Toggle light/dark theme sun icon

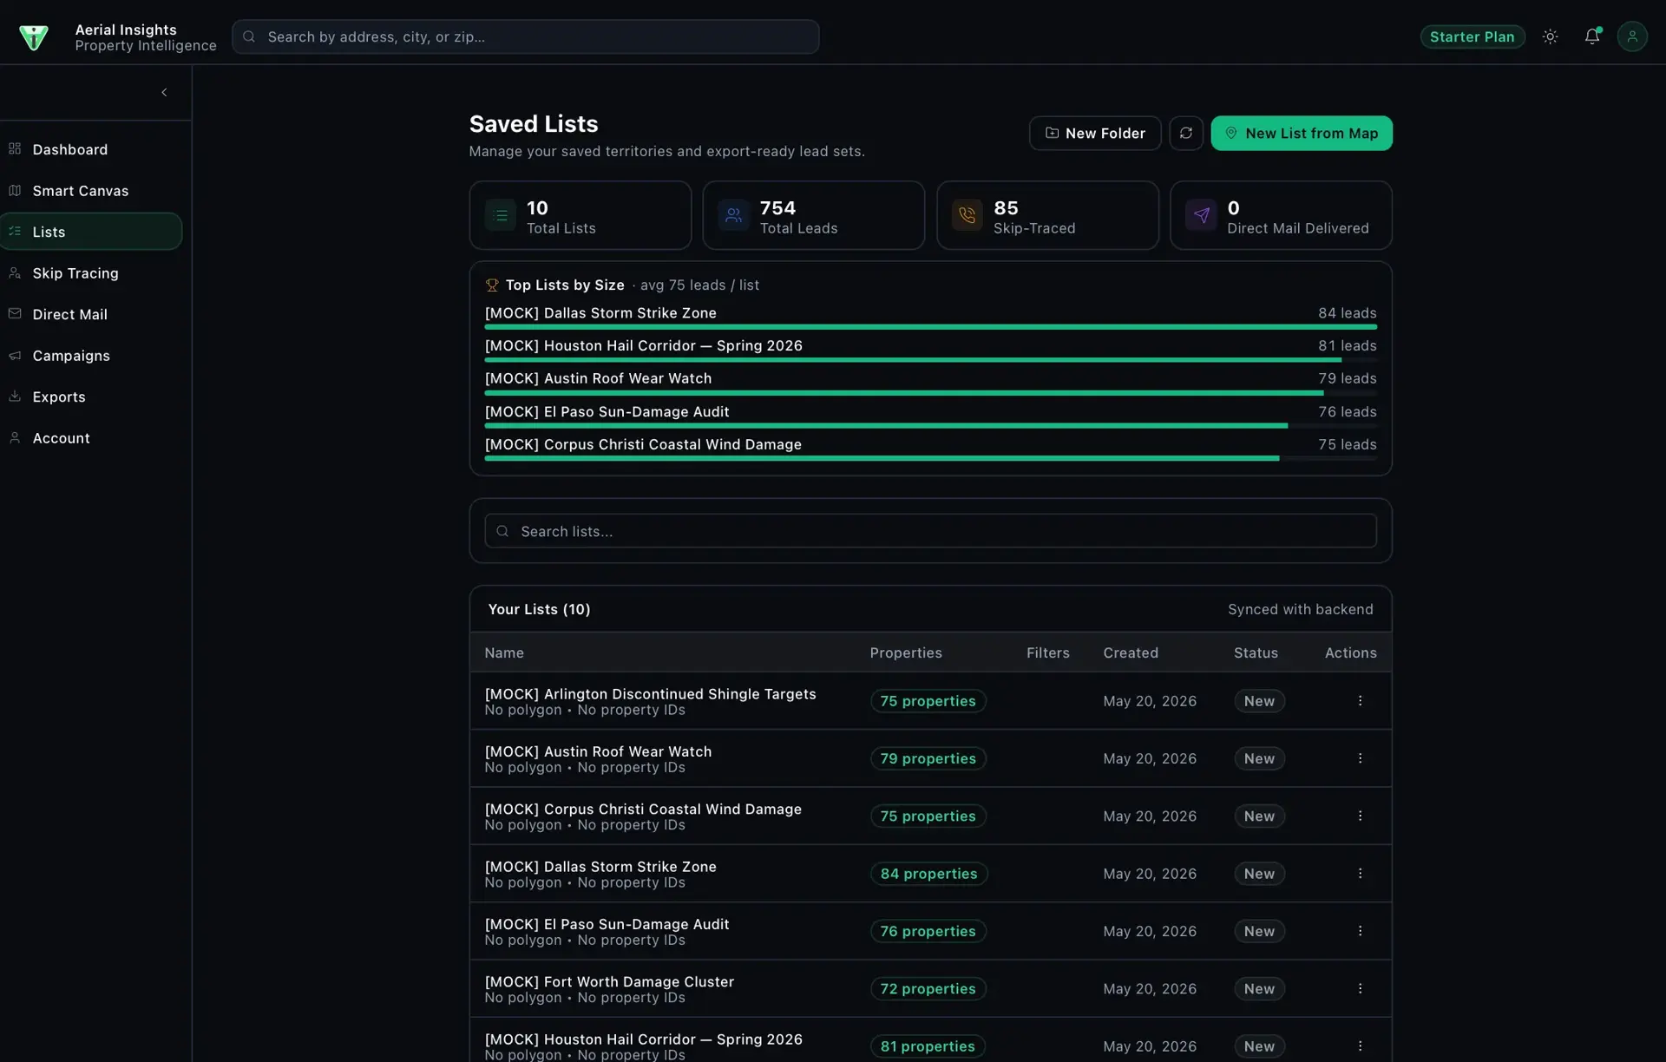pos(1550,36)
